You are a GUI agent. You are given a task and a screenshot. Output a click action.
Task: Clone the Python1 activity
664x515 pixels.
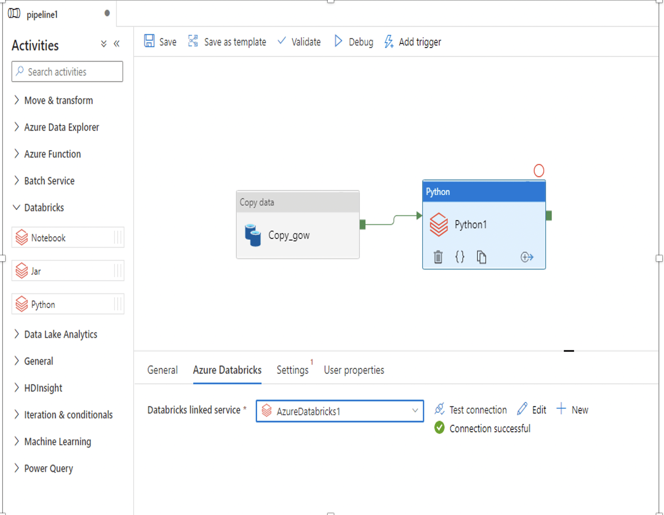pyautogui.click(x=481, y=257)
